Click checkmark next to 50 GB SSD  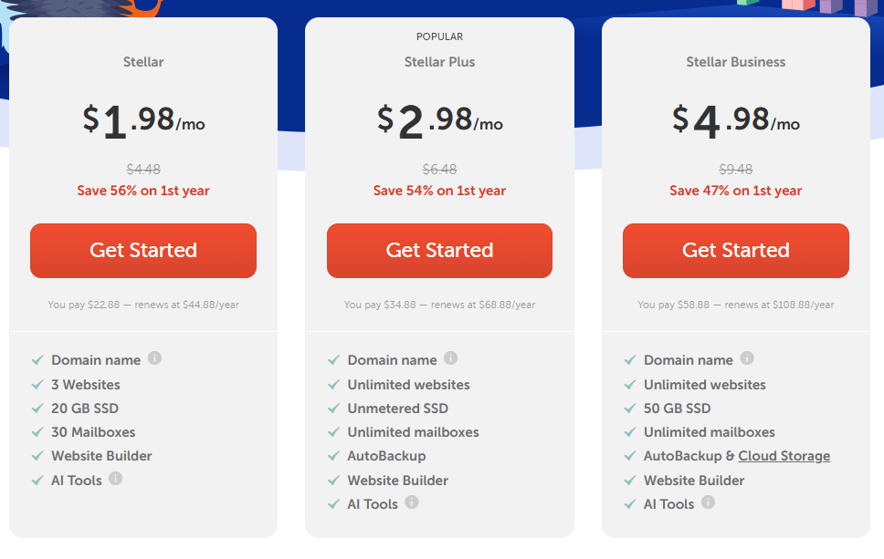tap(630, 409)
